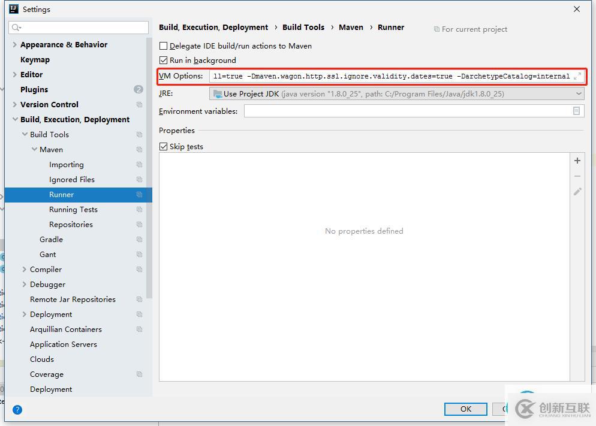Open Arquillian Containers settings
596x426 pixels.
tap(66, 329)
